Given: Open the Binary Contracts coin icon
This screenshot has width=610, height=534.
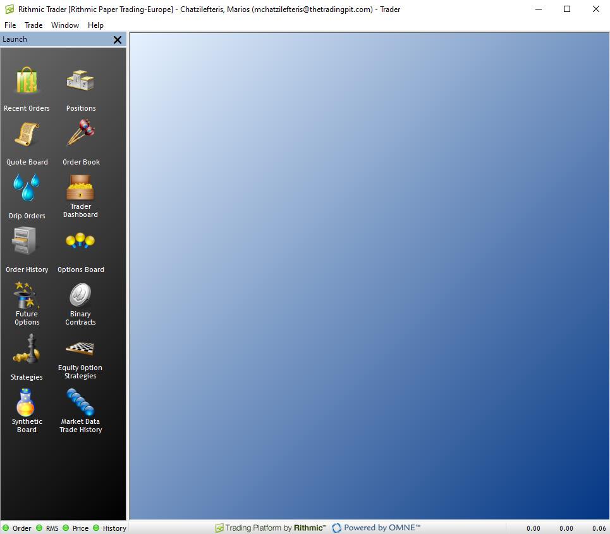Looking at the screenshot, I should [80, 295].
